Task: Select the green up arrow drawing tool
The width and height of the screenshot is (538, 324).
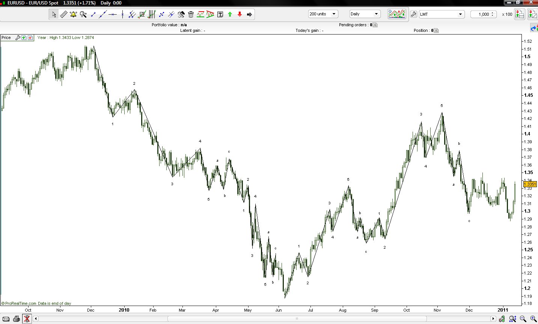Action: click(x=230, y=14)
